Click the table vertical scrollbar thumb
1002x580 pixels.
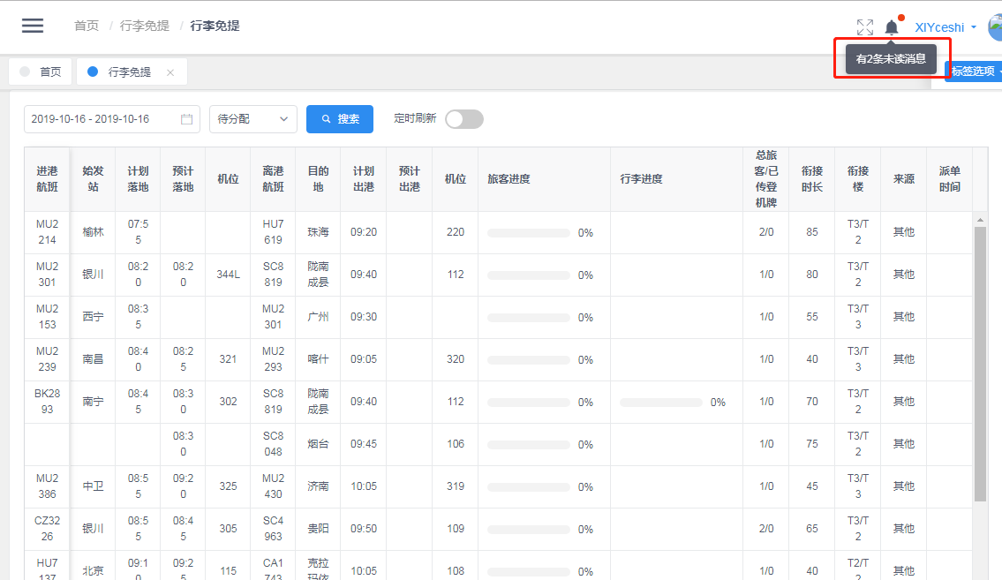(x=980, y=364)
